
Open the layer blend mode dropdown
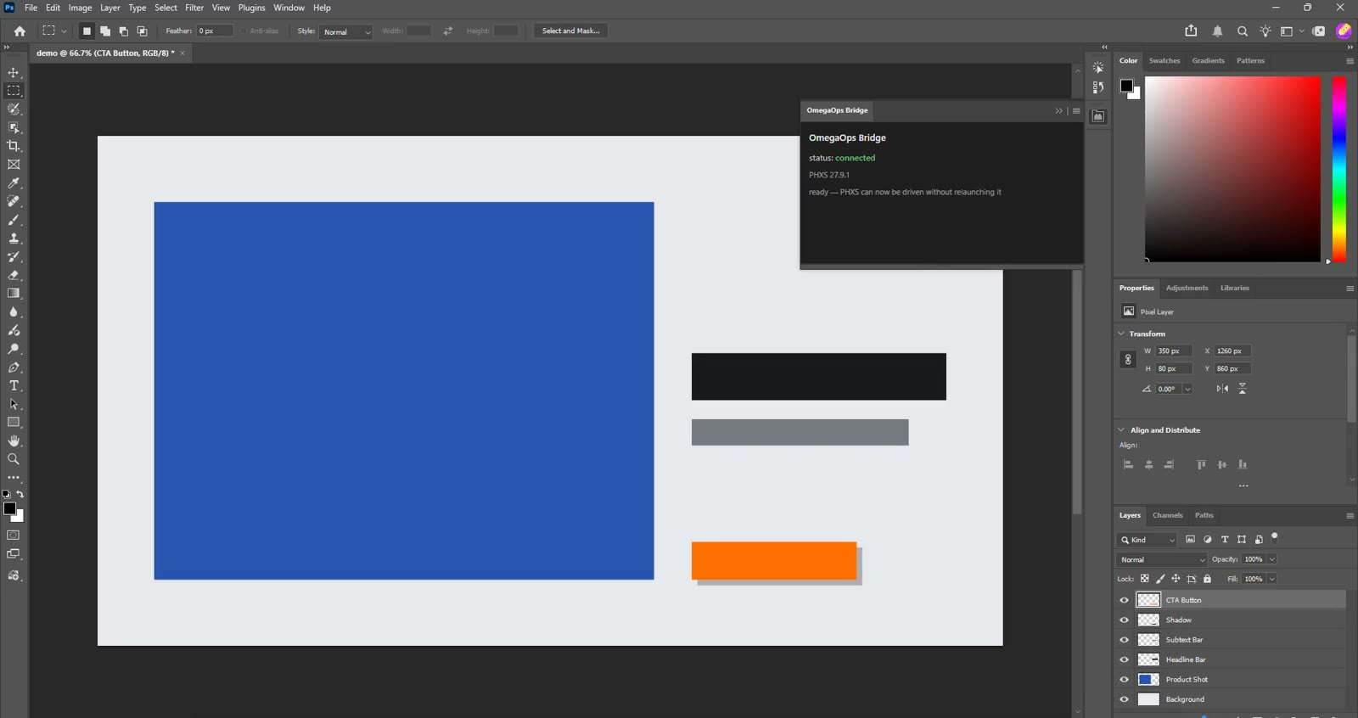click(1162, 559)
